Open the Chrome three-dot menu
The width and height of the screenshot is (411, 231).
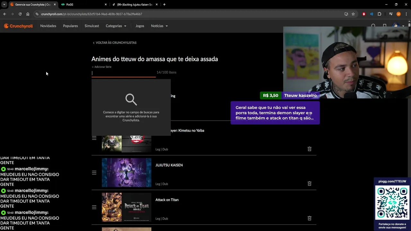pos(406,14)
